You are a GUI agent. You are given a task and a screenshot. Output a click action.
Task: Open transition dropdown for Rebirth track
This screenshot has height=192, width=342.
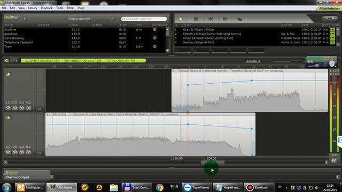[332, 34]
